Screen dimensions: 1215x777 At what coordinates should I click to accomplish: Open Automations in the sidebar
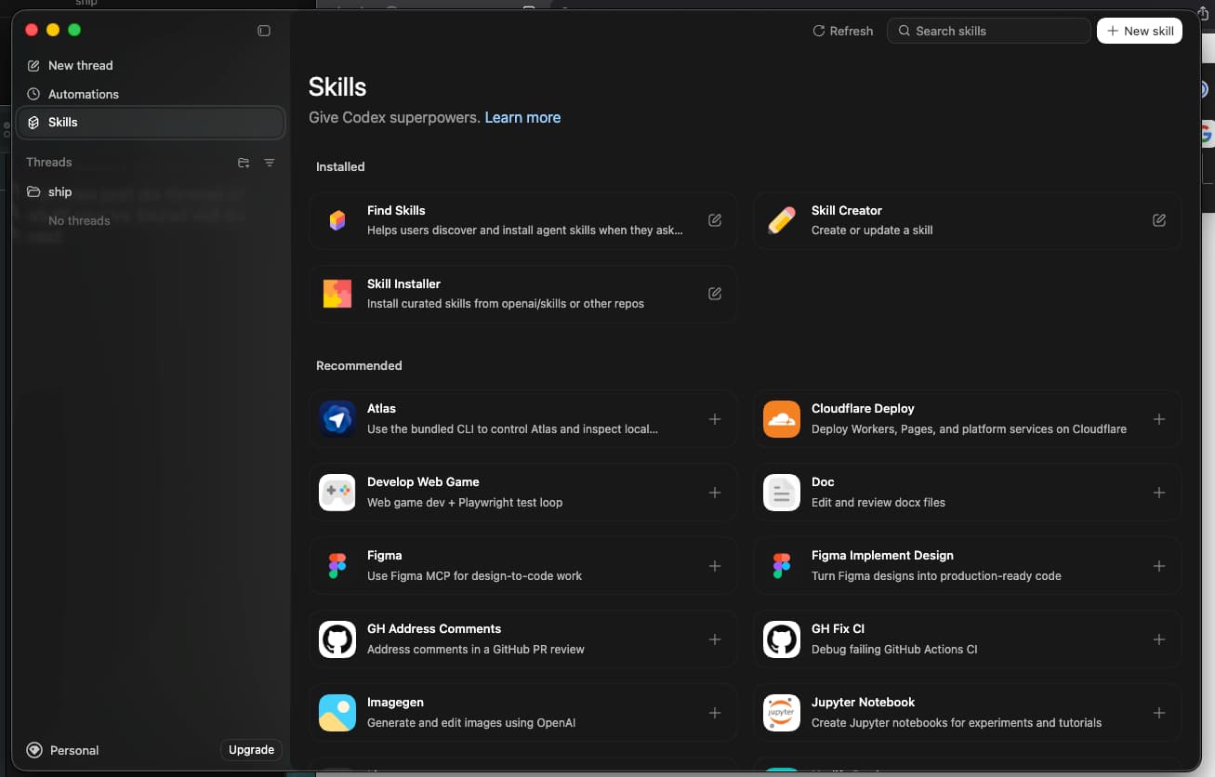click(83, 94)
